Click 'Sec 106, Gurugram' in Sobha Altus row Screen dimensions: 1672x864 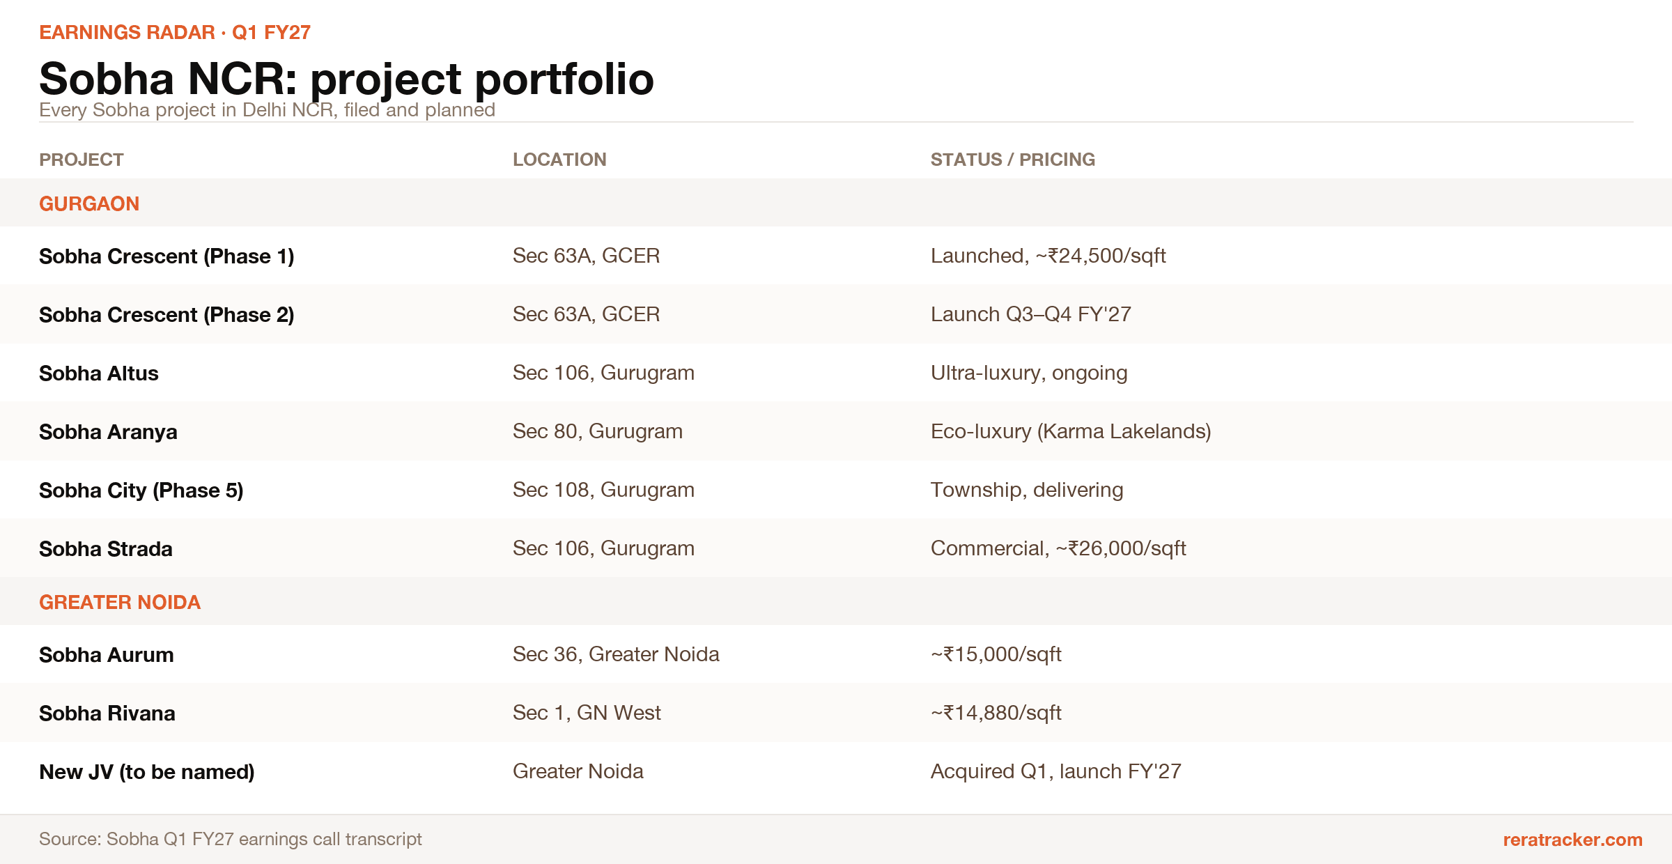pos(603,373)
